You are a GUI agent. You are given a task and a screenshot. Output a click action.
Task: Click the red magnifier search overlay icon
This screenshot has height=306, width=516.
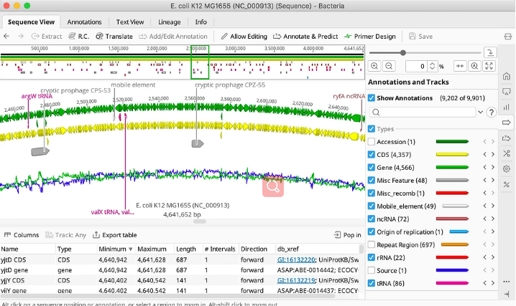point(273,187)
